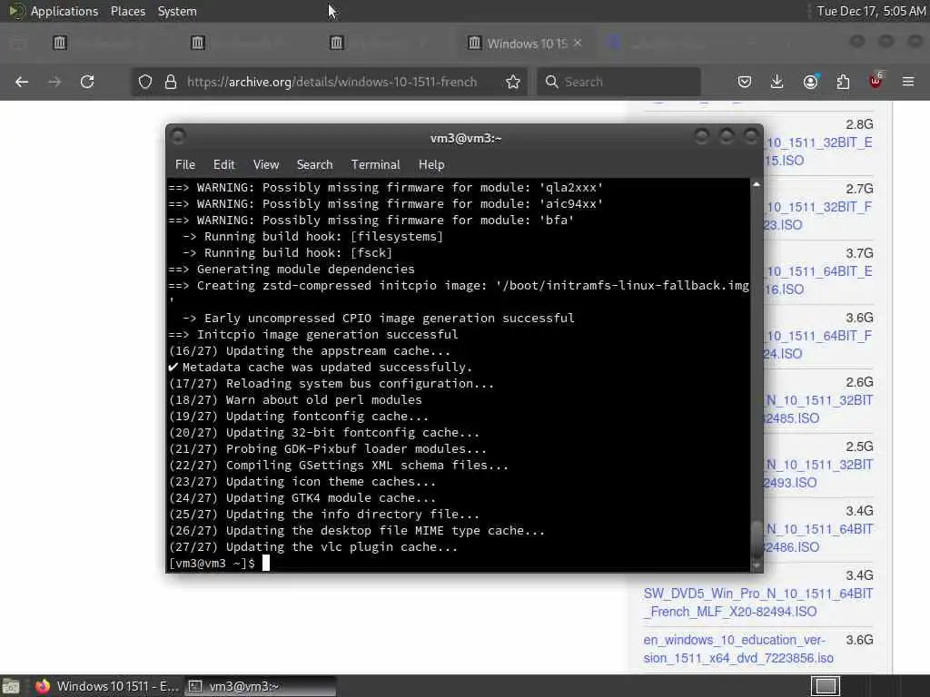Click the padlock site security icon
This screenshot has height=697, width=930.
click(171, 82)
